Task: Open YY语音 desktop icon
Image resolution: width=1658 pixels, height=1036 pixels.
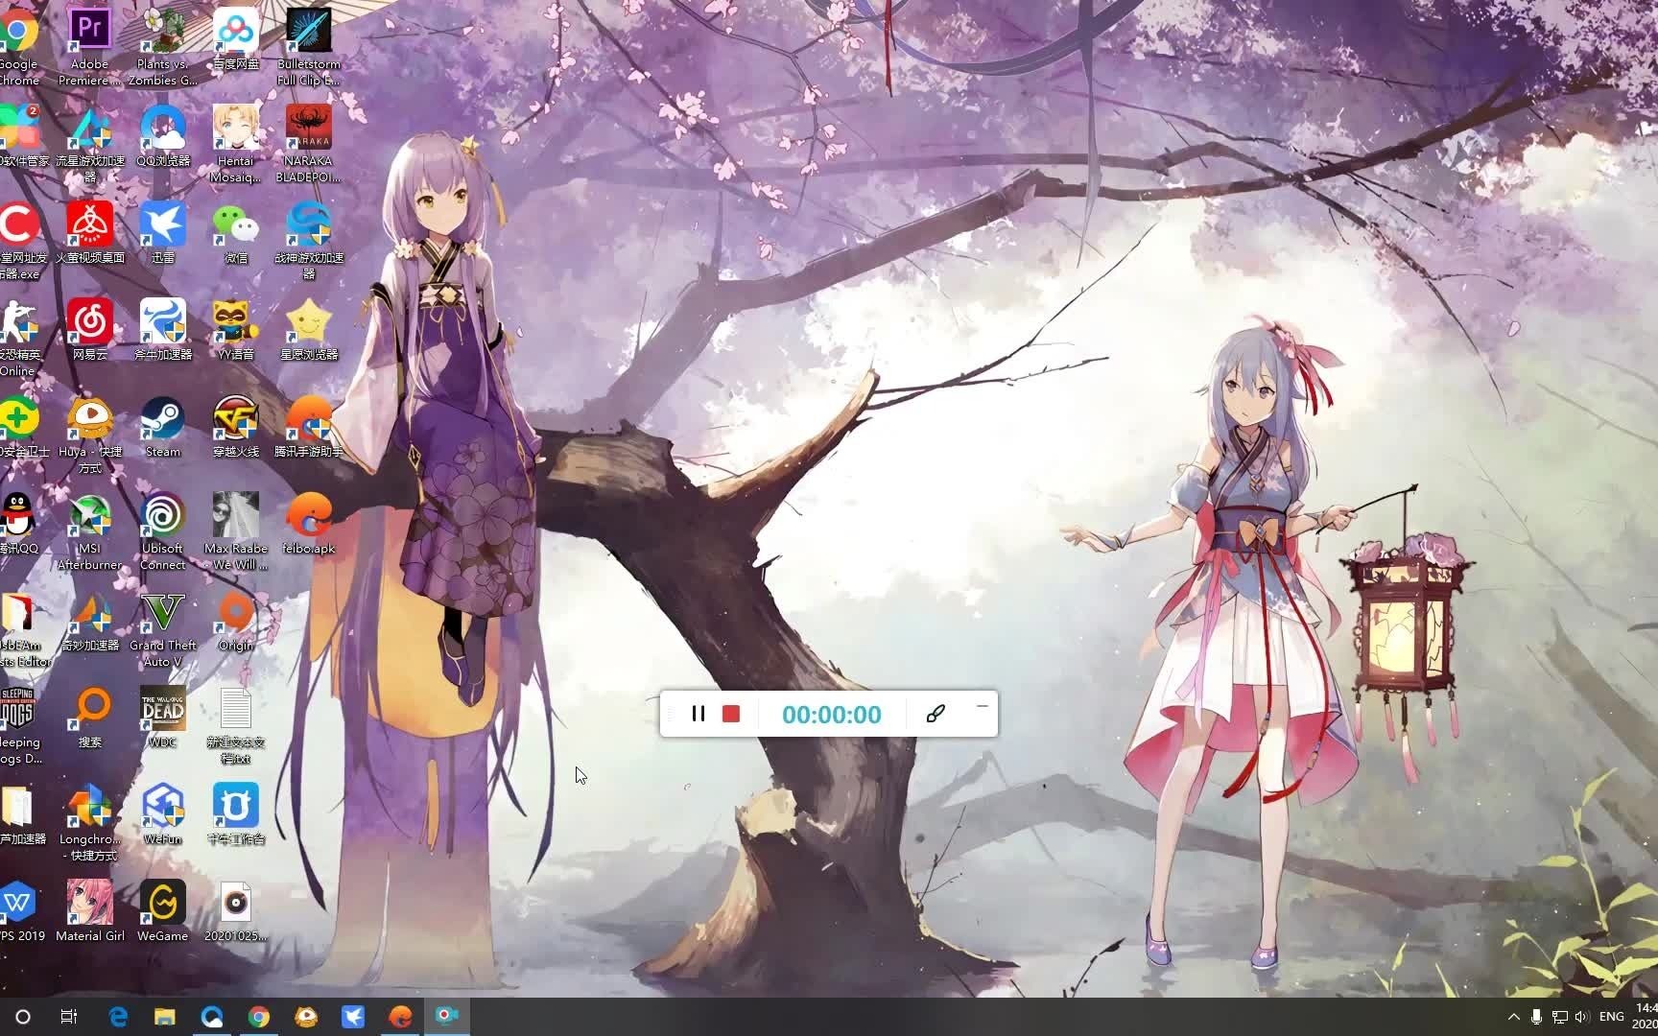Action: click(236, 328)
